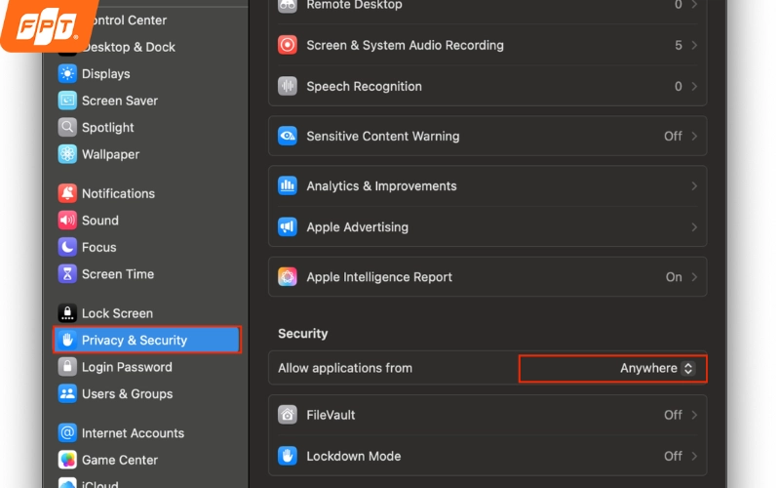Click the Displays sidebar icon
The width and height of the screenshot is (780, 488).
point(67,74)
